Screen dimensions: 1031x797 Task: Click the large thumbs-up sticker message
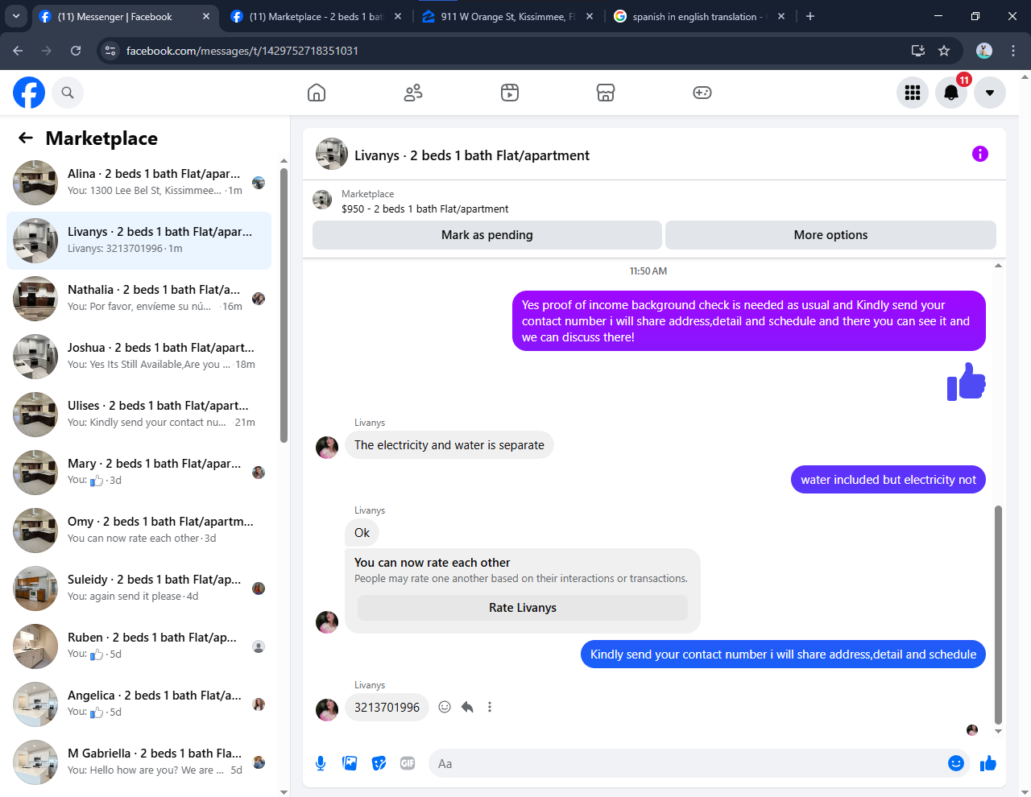[x=967, y=381]
